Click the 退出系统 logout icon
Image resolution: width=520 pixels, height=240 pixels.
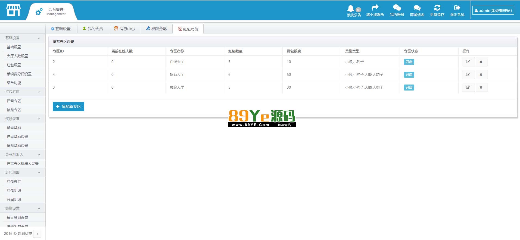[x=457, y=8]
